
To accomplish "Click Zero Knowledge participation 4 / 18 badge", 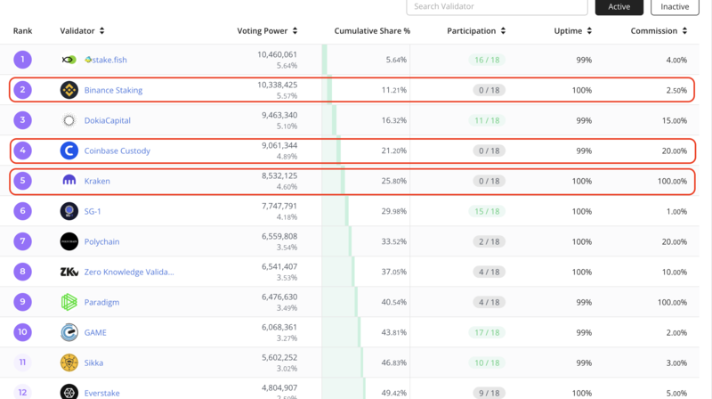I will pos(489,272).
